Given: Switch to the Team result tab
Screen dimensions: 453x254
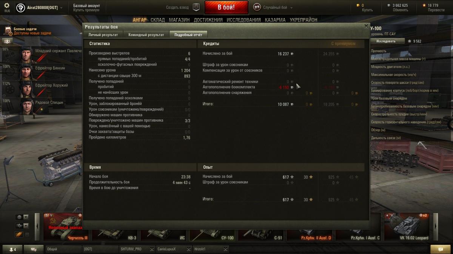Looking at the screenshot, I should click(x=146, y=35).
